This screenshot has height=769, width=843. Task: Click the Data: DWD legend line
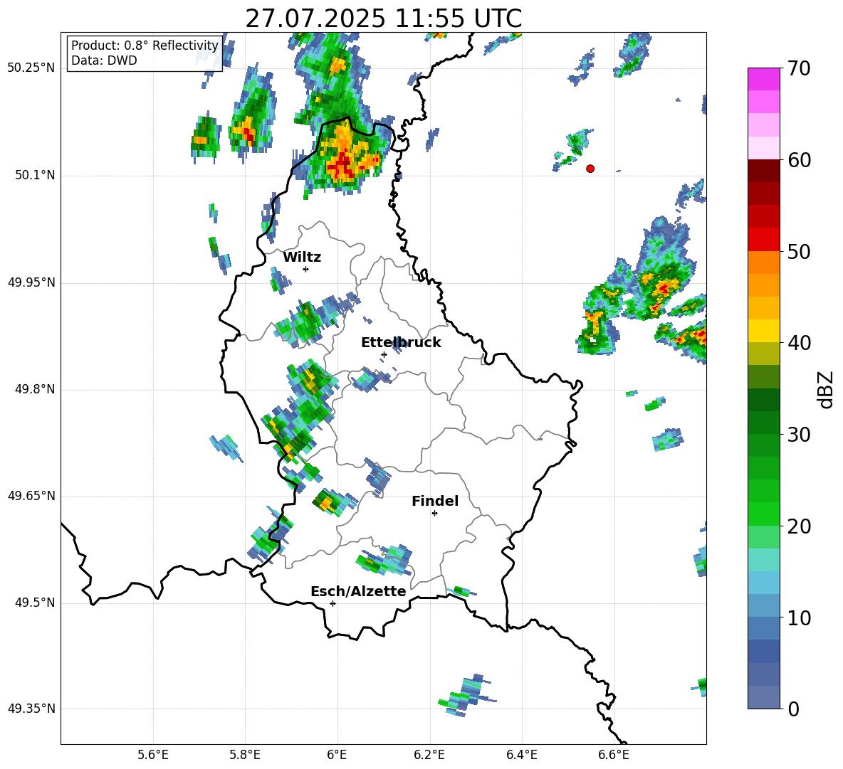click(x=104, y=60)
